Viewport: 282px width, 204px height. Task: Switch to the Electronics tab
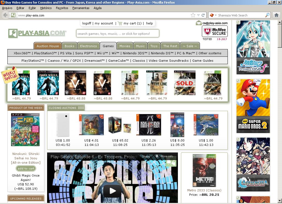coord(88,46)
